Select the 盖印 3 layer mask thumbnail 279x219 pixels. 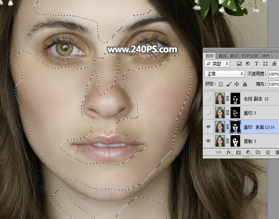pos(235,113)
